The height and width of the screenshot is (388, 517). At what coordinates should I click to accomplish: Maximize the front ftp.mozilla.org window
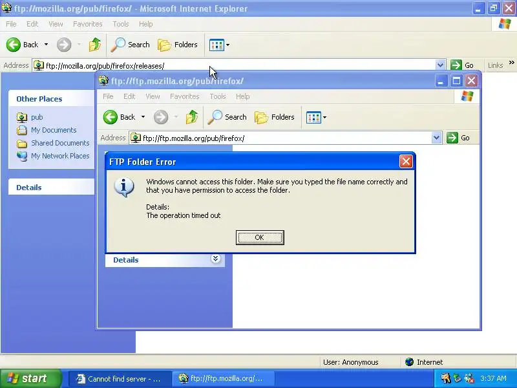[x=456, y=80]
